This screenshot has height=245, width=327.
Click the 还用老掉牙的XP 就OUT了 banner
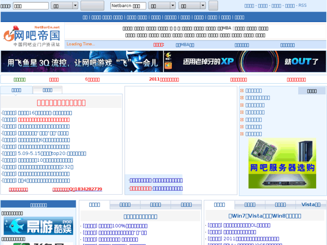point(245,62)
